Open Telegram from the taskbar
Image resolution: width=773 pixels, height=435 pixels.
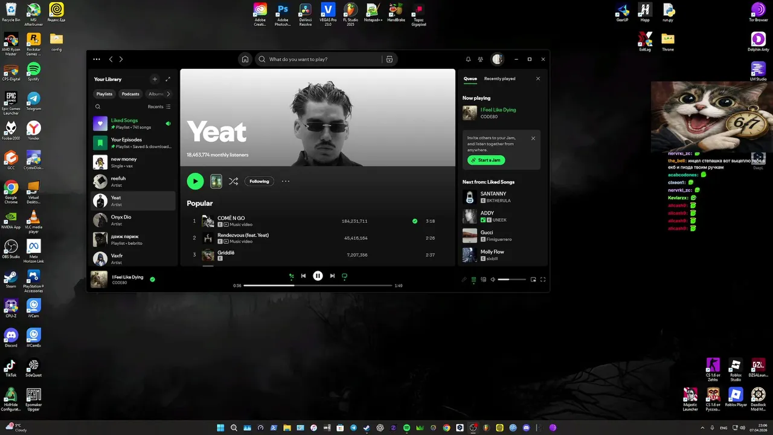(x=353, y=428)
